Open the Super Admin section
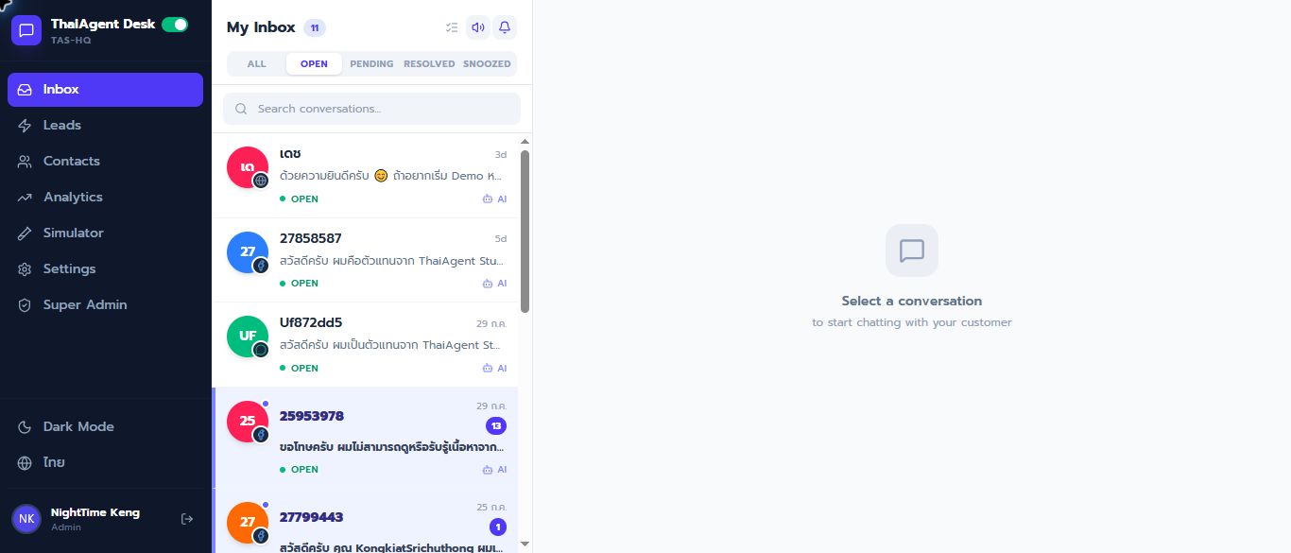 pos(105,305)
